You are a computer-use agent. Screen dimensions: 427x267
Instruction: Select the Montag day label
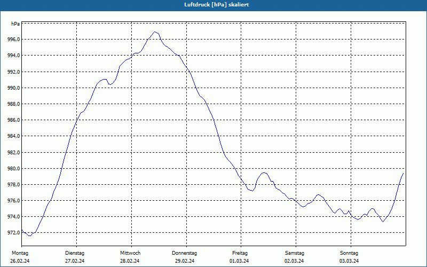(20, 253)
